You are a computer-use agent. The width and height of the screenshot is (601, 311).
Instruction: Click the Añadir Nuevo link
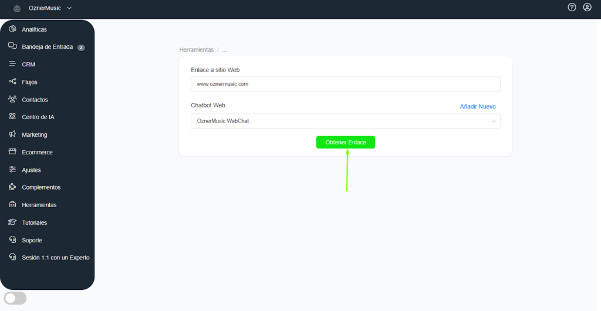477,107
